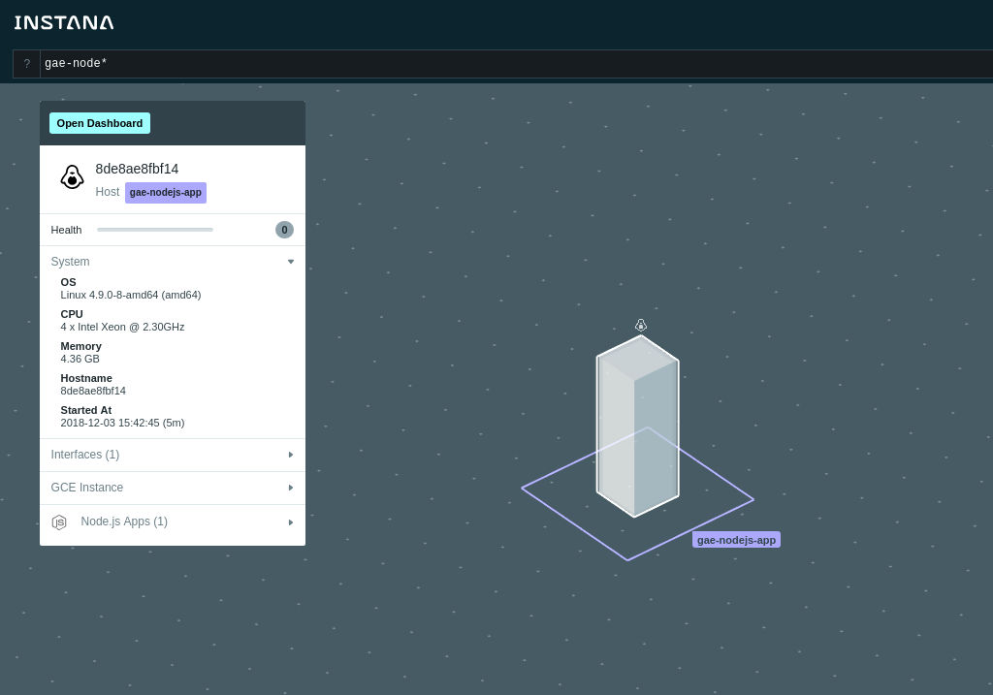Click the small penguin icon above the tower
Image resolution: width=993 pixels, height=695 pixels.
[641, 326]
